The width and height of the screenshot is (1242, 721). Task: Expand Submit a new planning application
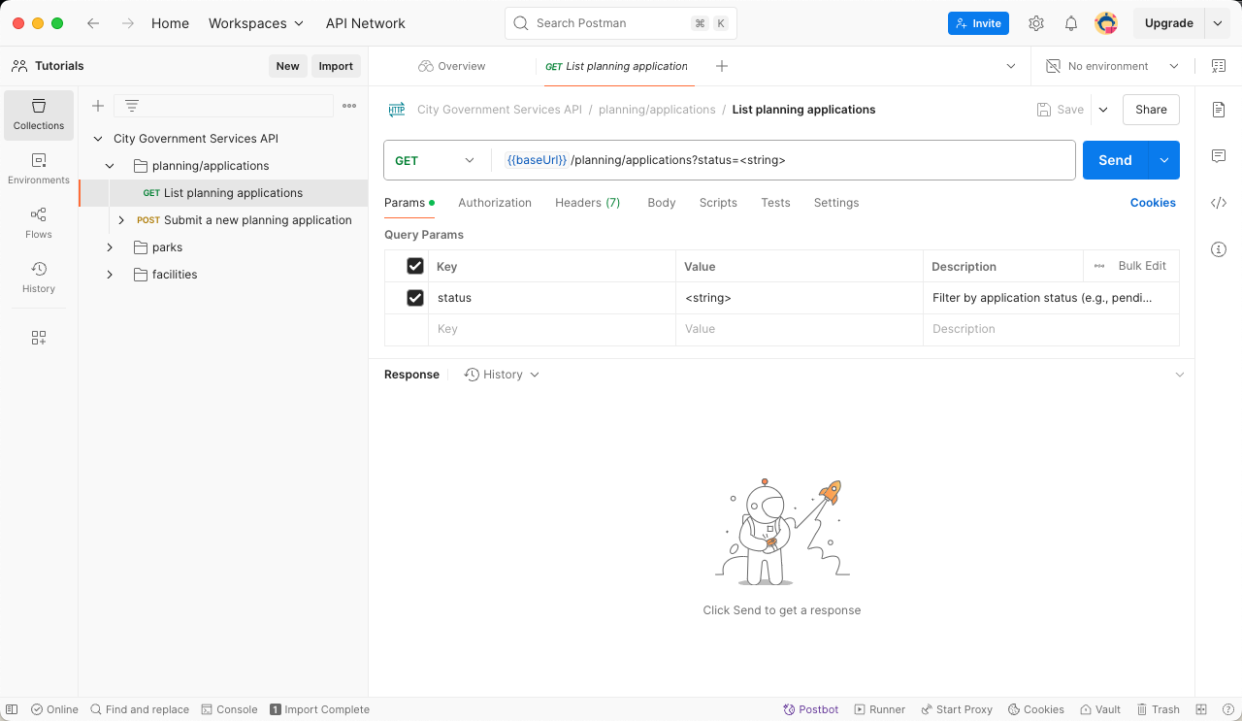pyautogui.click(x=121, y=220)
